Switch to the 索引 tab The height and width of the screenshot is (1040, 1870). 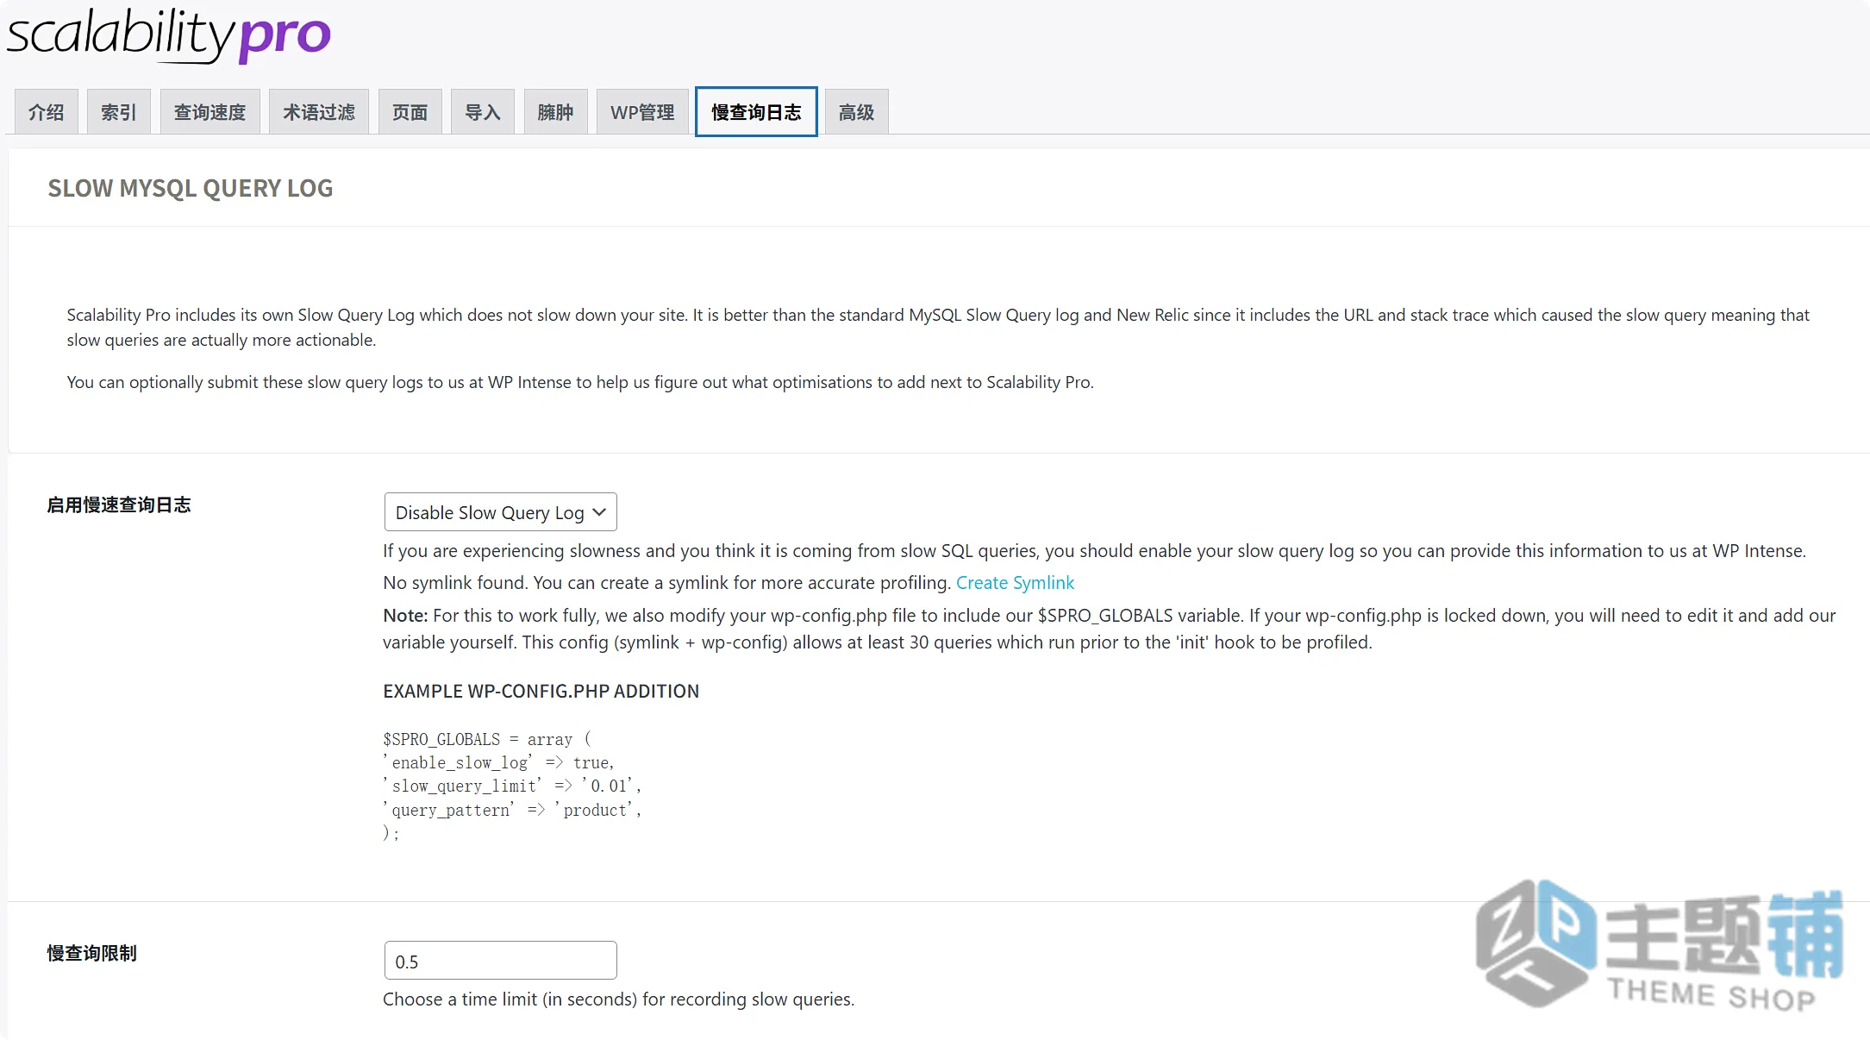coord(119,112)
